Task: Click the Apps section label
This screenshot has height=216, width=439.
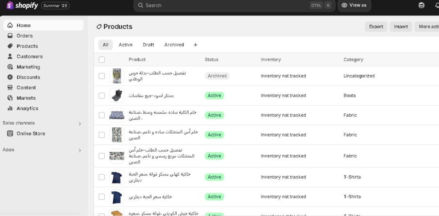Action: pos(9,150)
